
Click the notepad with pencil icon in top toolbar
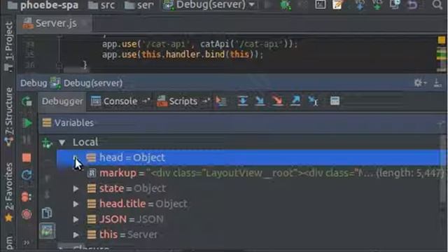pyautogui.click(x=337, y=5)
